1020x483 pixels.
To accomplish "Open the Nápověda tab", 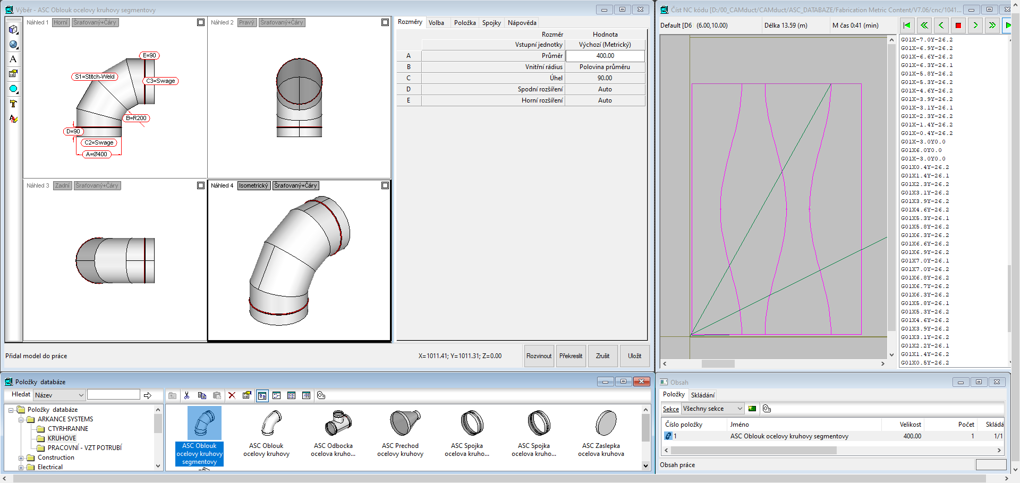I will (522, 23).
